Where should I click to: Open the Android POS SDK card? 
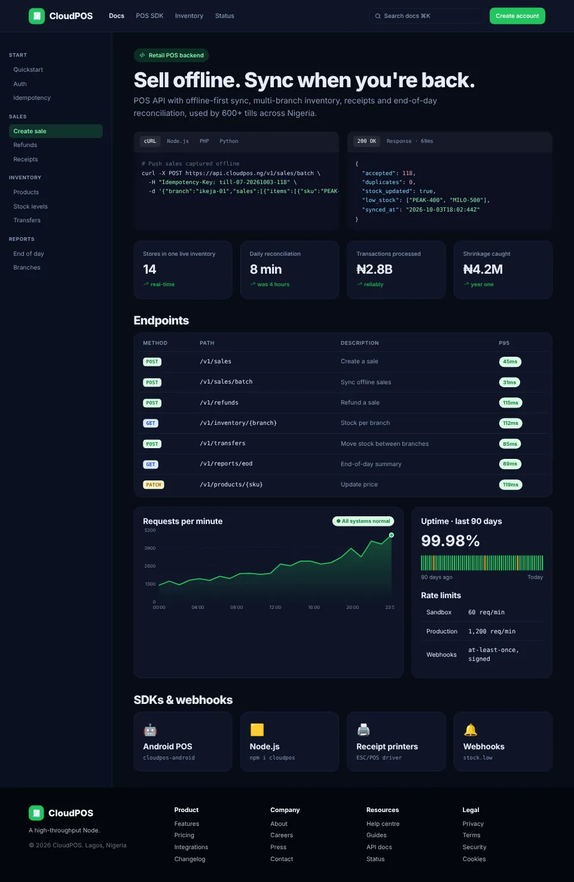[183, 742]
